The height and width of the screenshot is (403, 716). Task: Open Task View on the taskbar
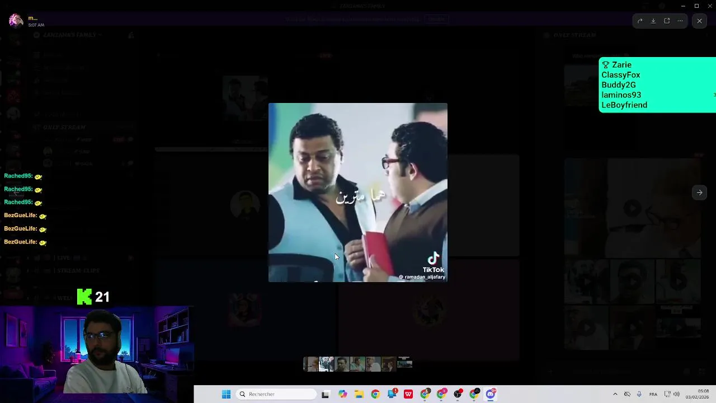coord(326,394)
